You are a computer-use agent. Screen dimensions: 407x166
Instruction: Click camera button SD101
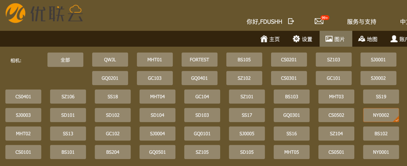pos(68,115)
